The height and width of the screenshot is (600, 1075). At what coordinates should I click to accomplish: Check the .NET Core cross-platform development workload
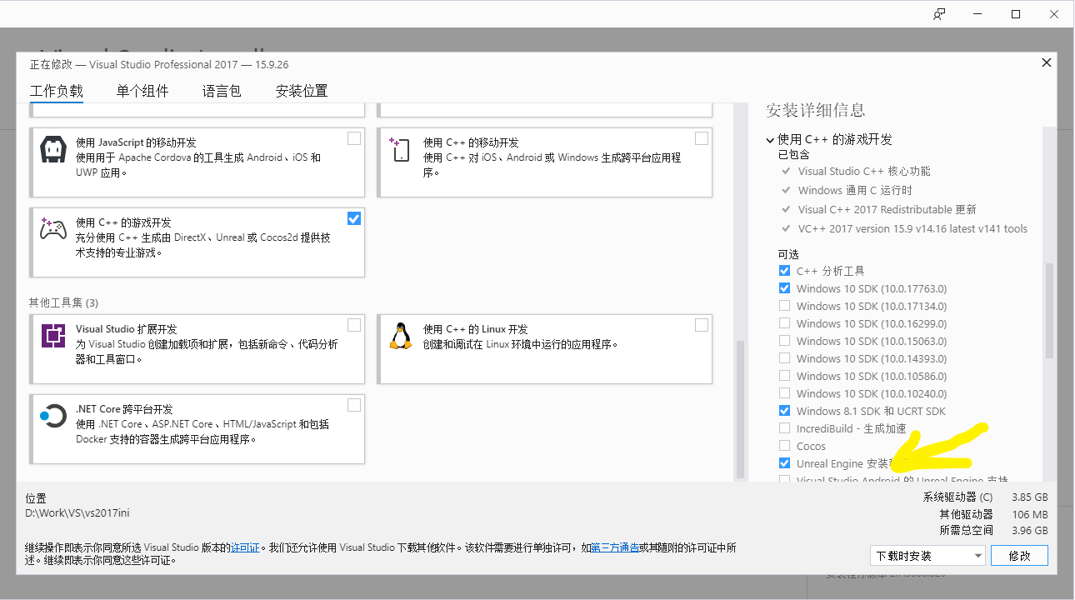tap(354, 405)
